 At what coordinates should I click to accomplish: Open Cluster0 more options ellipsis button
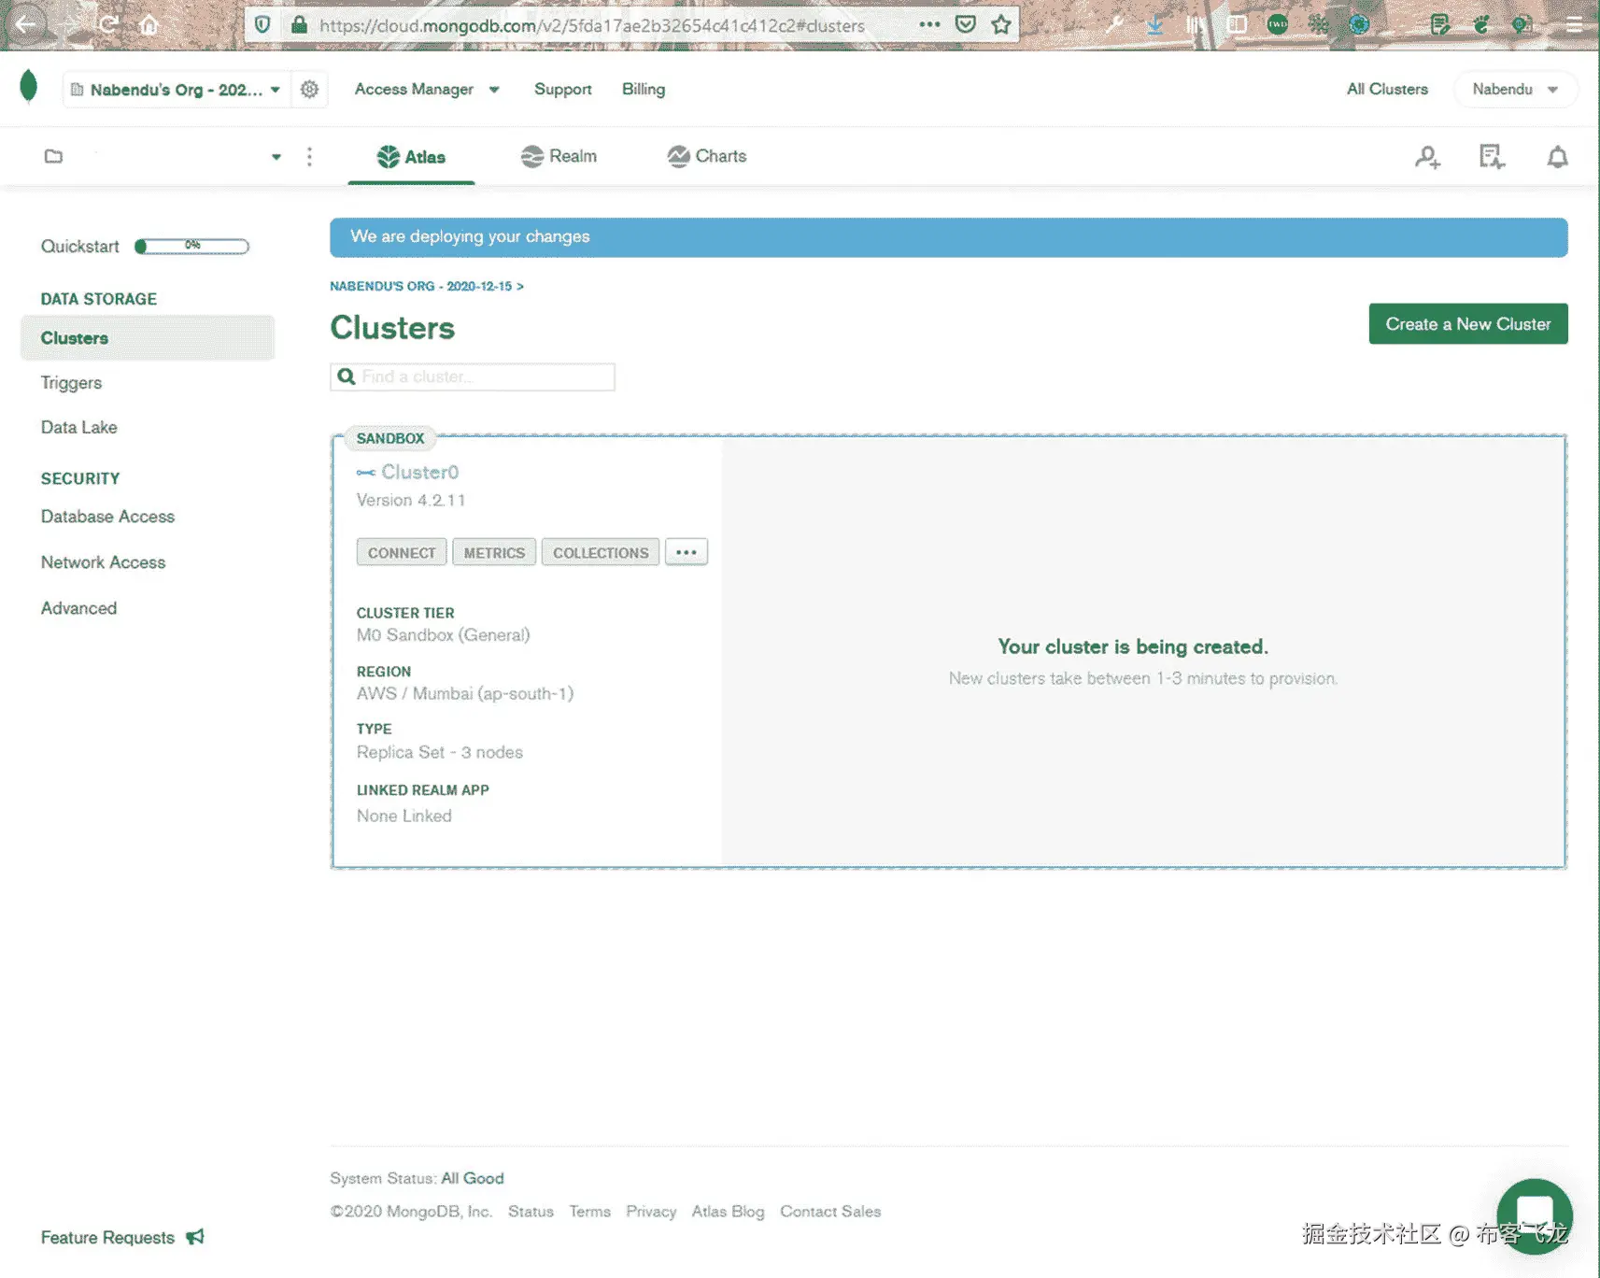687,552
